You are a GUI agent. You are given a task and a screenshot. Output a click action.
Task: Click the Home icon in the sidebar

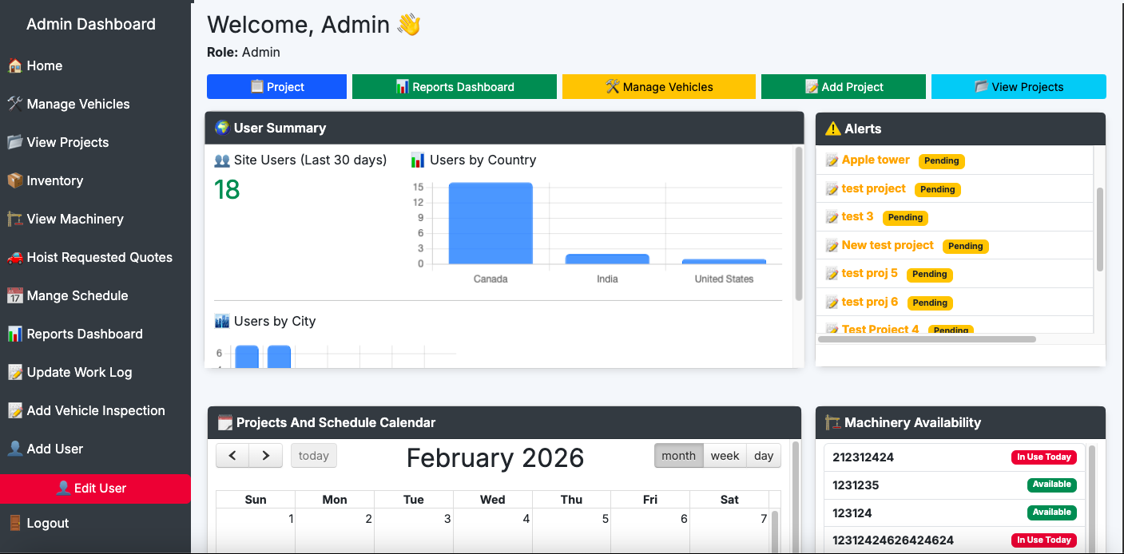click(16, 65)
